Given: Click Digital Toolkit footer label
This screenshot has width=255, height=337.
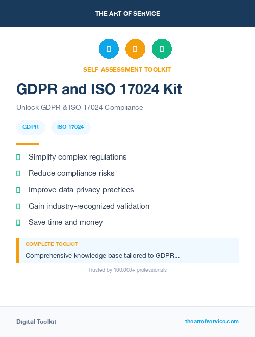Looking at the screenshot, I should coord(36,322).
